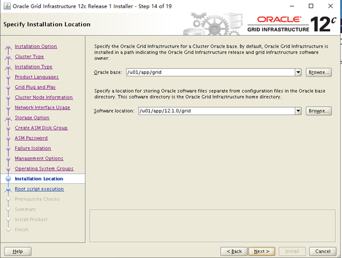Open the Network Interface Usage step
The width and height of the screenshot is (342, 258).
tap(43, 108)
